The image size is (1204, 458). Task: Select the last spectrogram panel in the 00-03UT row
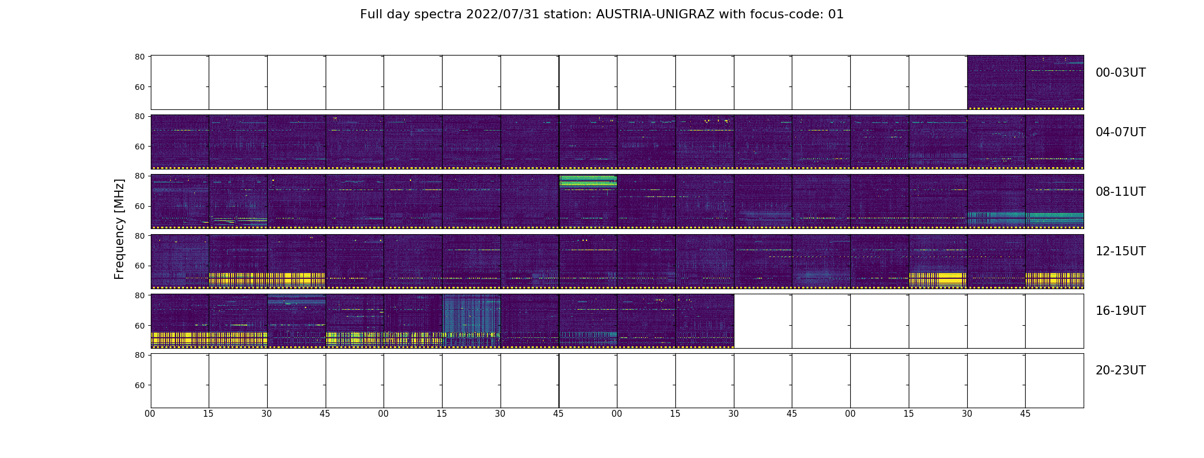(x=1054, y=82)
